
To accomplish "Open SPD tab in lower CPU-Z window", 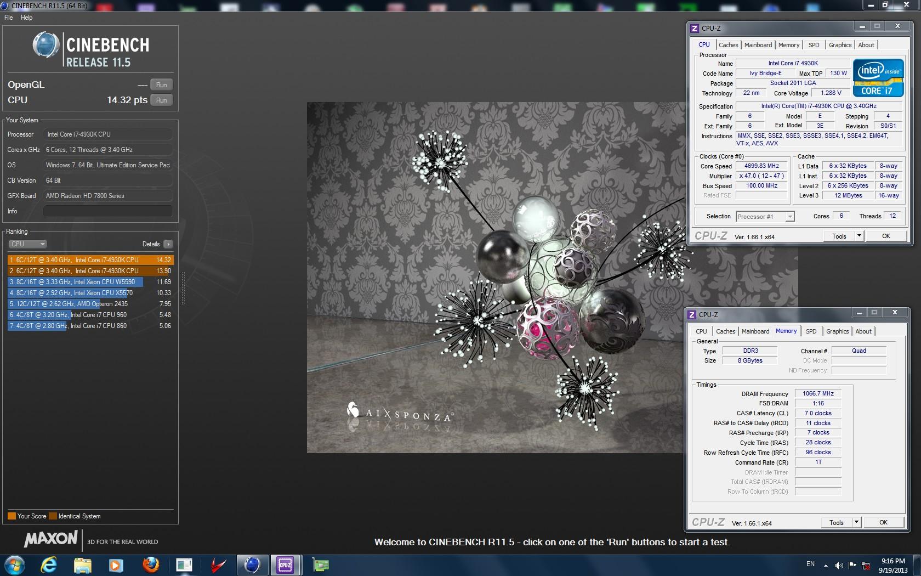I will coord(811,331).
